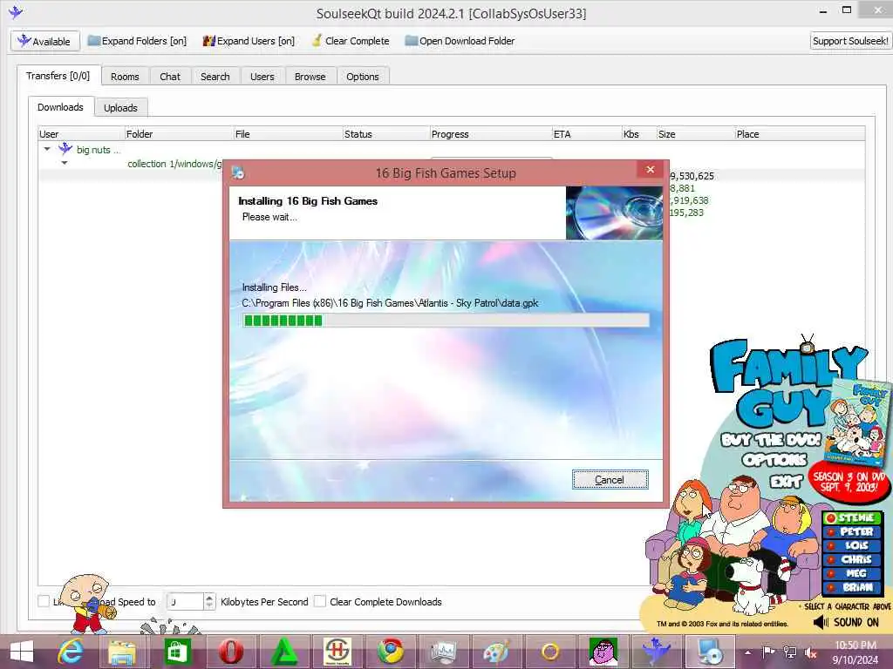Toggle Sound On speaker in Family Guy widget

(x=821, y=622)
